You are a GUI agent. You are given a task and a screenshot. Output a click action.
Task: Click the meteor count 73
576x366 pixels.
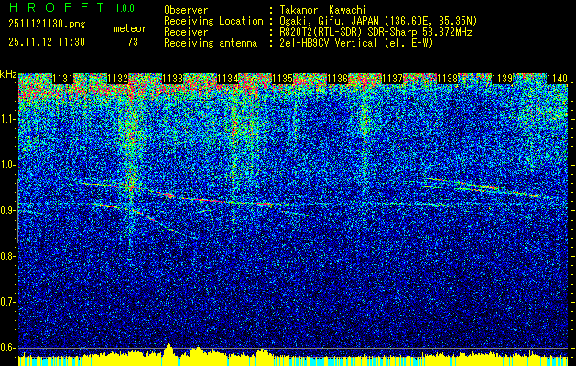pyautogui.click(x=133, y=42)
